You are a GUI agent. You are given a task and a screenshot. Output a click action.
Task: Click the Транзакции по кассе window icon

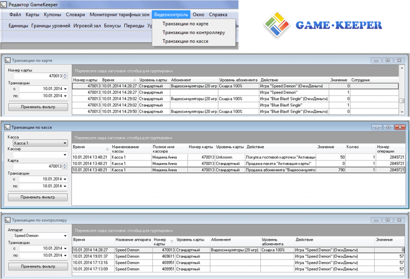(x=7, y=127)
